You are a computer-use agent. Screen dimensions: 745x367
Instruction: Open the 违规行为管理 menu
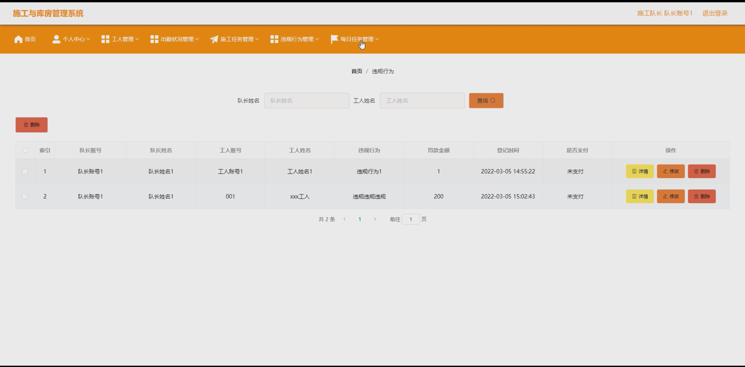[x=297, y=39]
